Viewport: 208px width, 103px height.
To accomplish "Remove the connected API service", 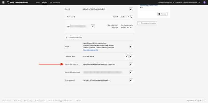I will 162,14.
